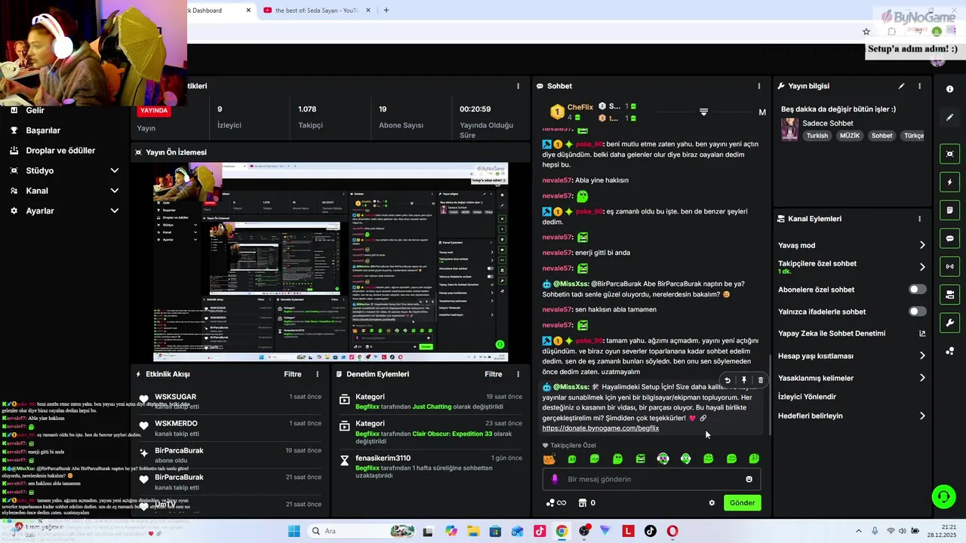Toggle Abonelere özel sohbet switch
Image resolution: width=966 pixels, height=543 pixels.
(917, 290)
